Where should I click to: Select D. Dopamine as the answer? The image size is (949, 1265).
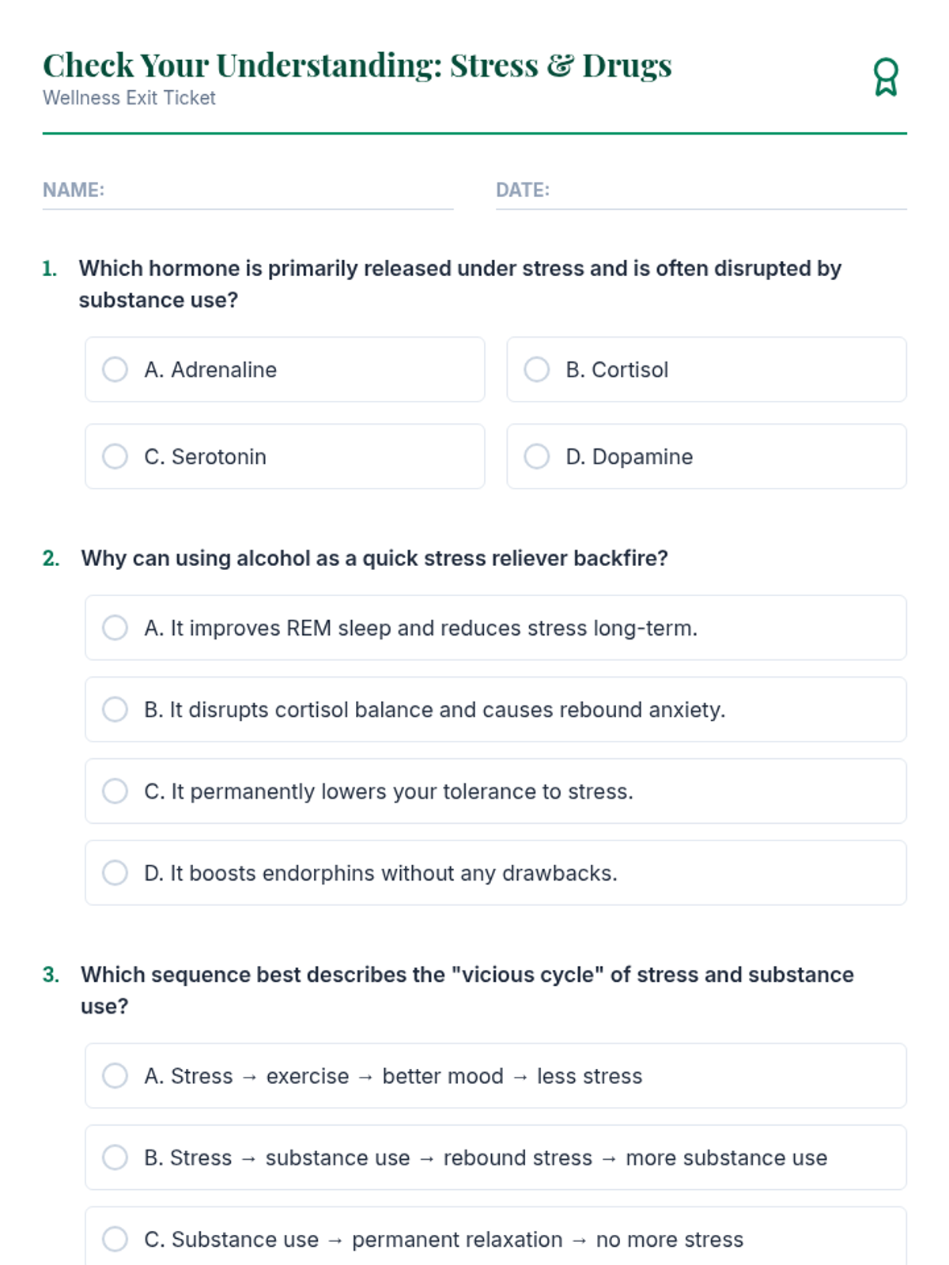point(706,456)
